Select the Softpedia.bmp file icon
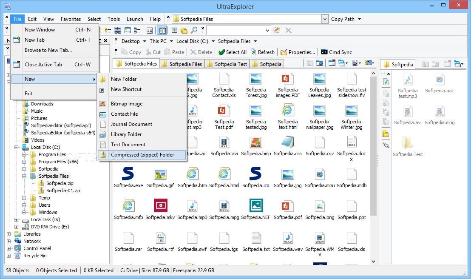The width and height of the screenshot is (471, 279). 256,142
